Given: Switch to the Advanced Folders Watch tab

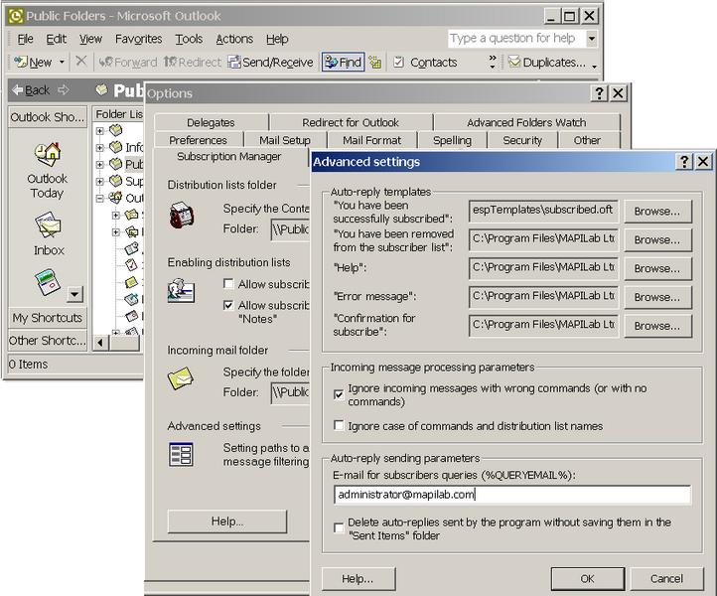Looking at the screenshot, I should coord(526,122).
